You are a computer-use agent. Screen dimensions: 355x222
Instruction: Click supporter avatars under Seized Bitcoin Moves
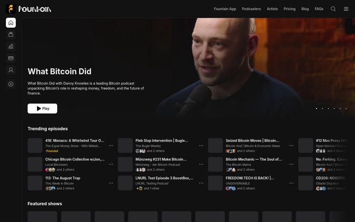click(230, 151)
